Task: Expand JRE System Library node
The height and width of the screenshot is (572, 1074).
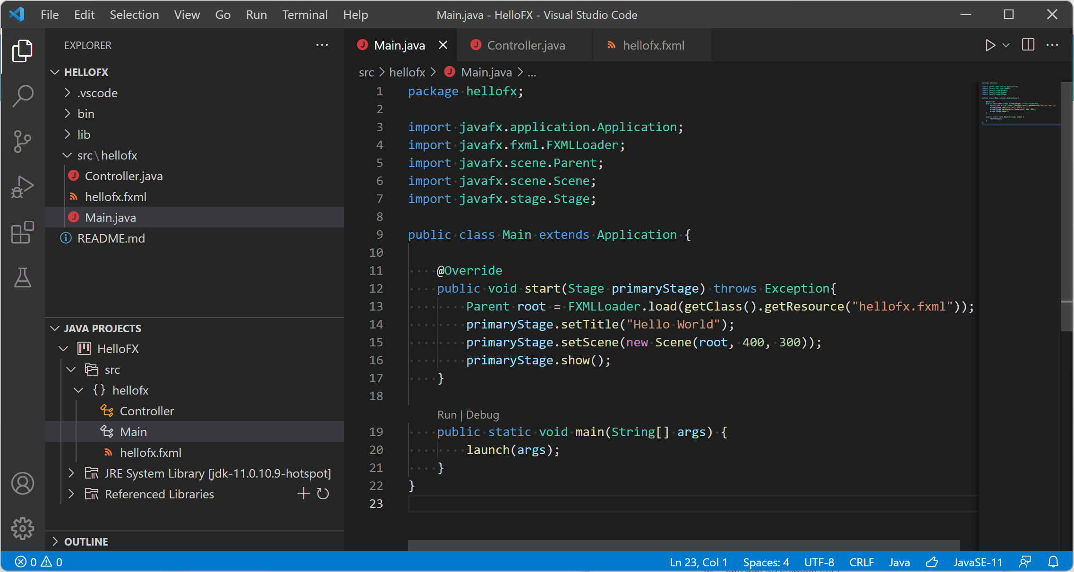Action: (71, 473)
